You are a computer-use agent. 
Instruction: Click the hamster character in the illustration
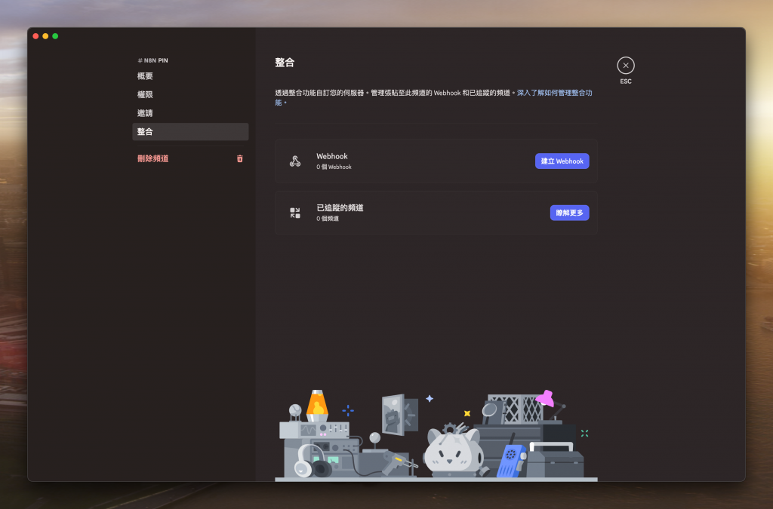(454, 452)
